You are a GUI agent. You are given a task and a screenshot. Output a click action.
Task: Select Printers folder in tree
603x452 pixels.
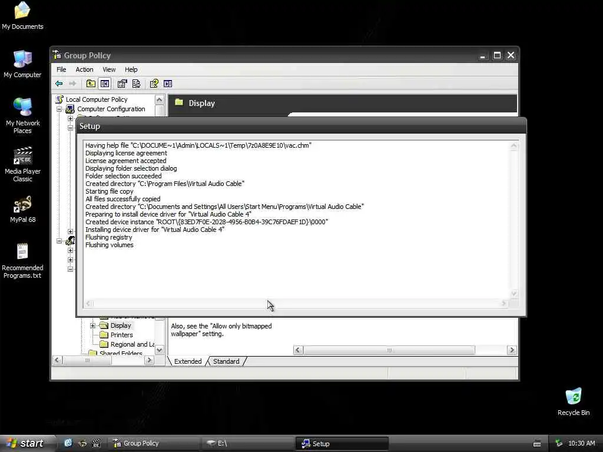pos(121,335)
